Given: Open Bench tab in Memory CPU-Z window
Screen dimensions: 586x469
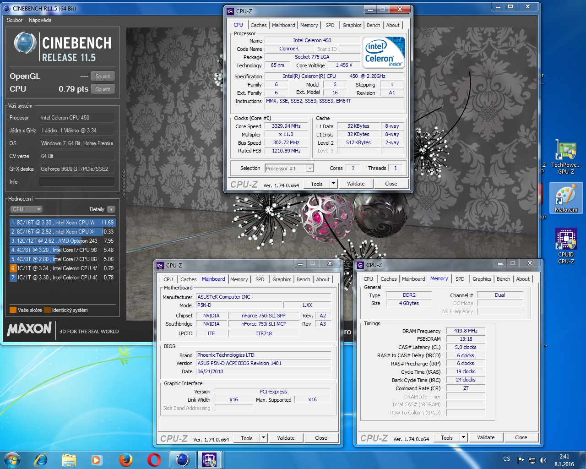Looking at the screenshot, I should pos(503,279).
